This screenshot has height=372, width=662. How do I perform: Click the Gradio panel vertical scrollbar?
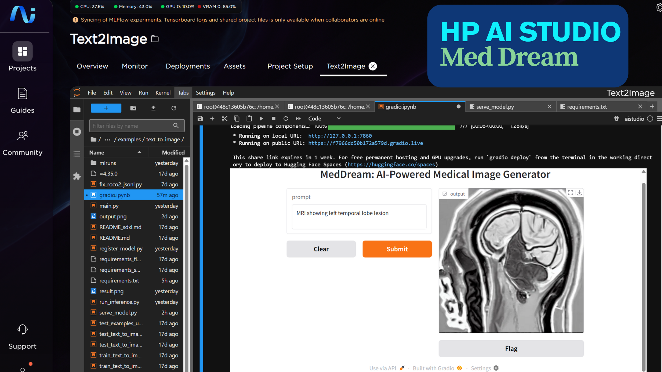[x=643, y=270]
